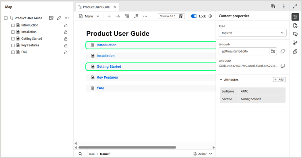Select Introduction in the Map tree
Screen dimensions: 302x158
[30, 25]
